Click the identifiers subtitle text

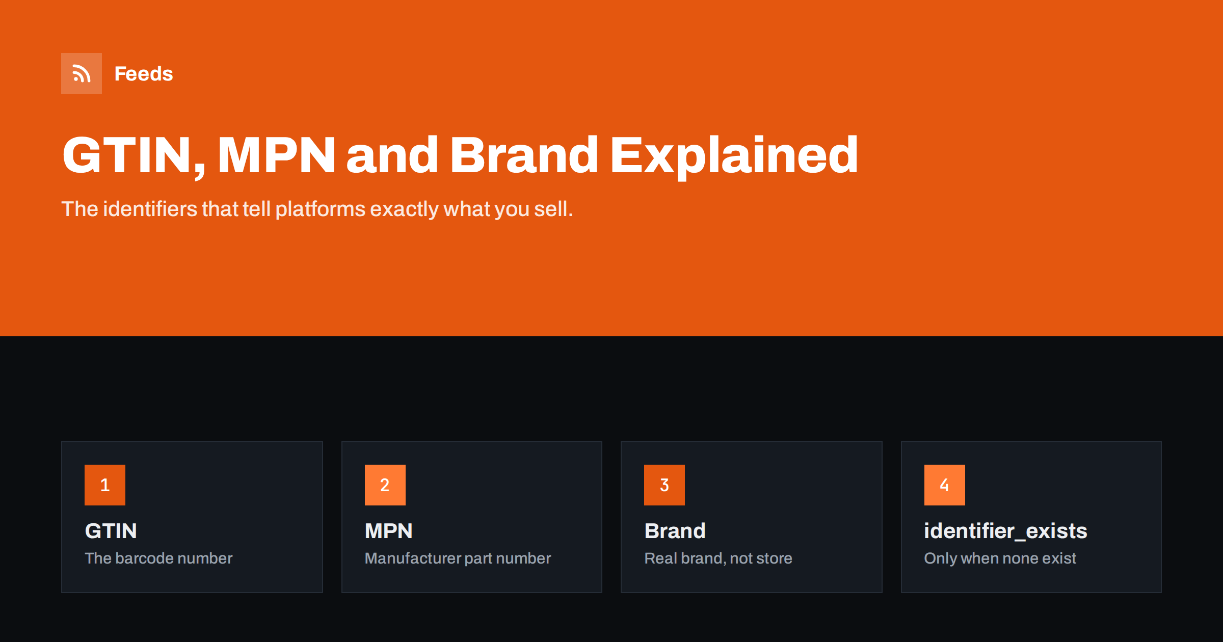317,209
